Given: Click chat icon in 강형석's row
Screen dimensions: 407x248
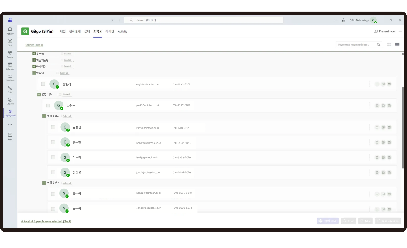Looking at the screenshot, I should click(x=377, y=84).
